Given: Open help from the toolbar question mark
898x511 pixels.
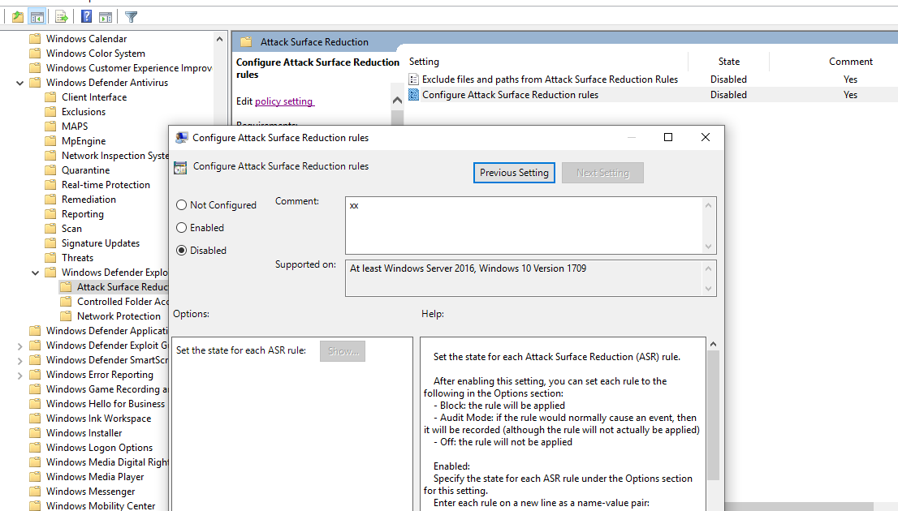Looking at the screenshot, I should click(x=87, y=17).
